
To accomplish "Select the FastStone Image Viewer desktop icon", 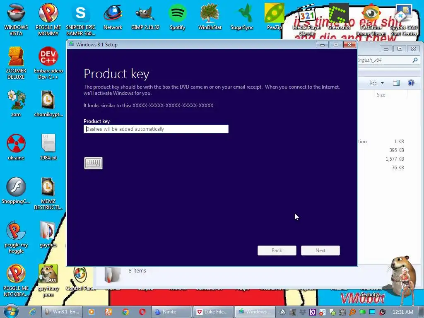I will point(371,19).
